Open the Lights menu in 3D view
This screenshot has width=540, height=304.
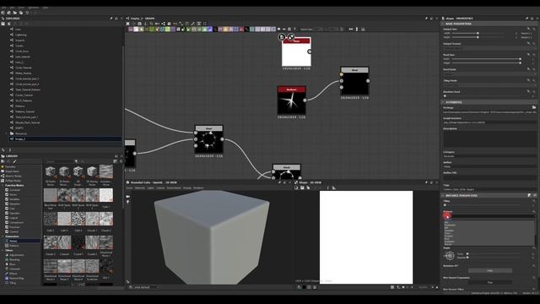pyautogui.click(x=150, y=188)
